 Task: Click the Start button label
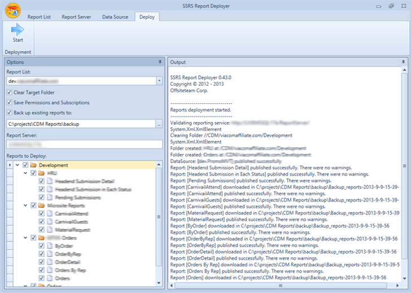(17, 40)
